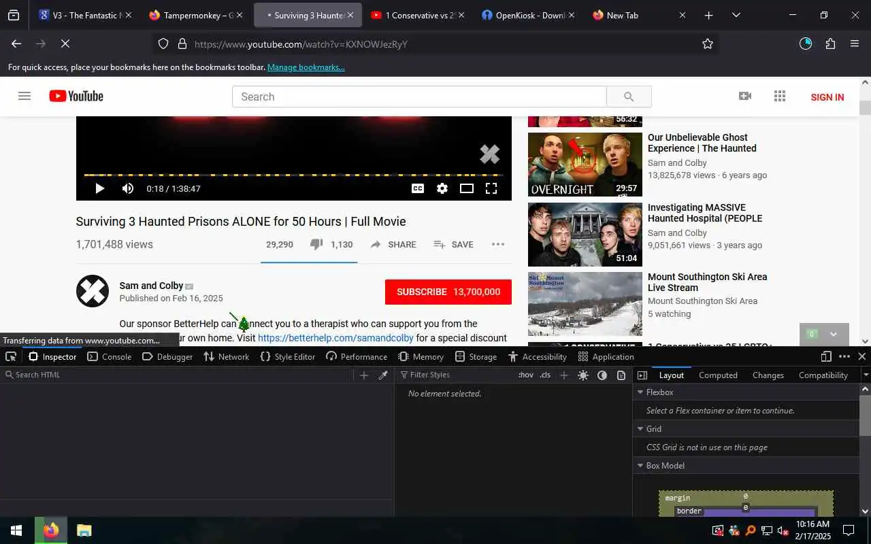This screenshot has height=544, width=871.
Task: Collapse the Flexbox section
Action: coord(640,392)
